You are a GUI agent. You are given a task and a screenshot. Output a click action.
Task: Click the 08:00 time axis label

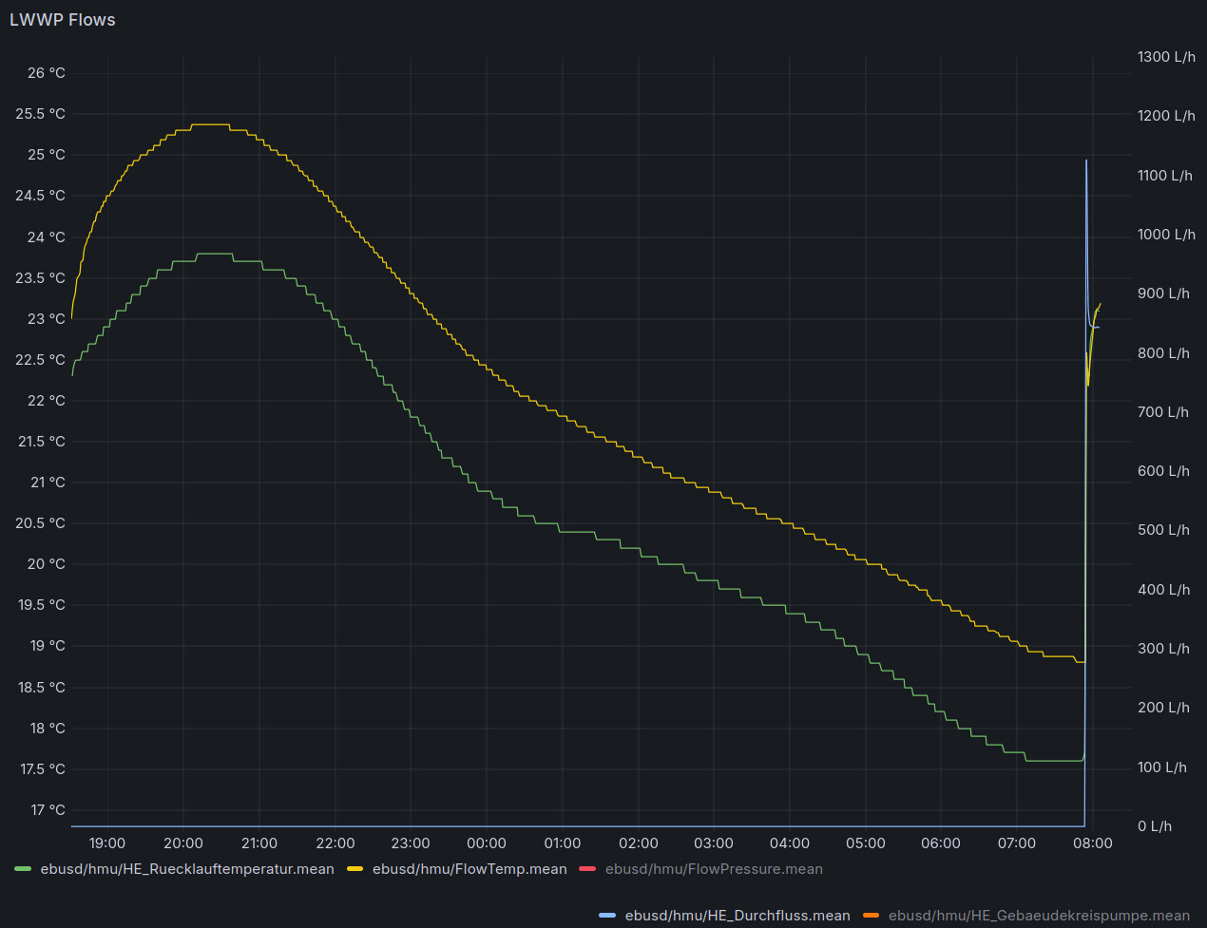1093,843
